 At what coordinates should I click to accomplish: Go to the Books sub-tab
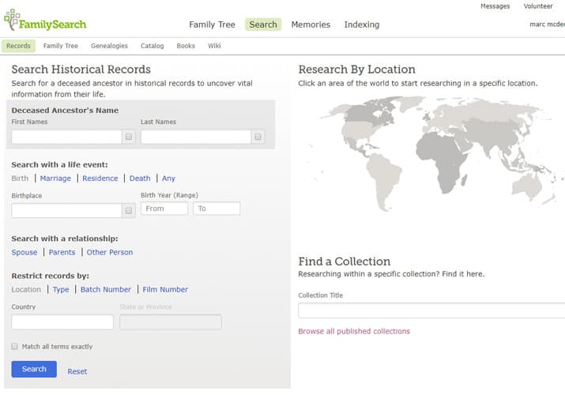186,46
